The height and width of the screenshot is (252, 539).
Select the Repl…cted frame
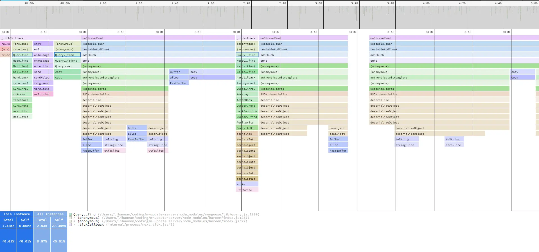[x=22, y=117]
